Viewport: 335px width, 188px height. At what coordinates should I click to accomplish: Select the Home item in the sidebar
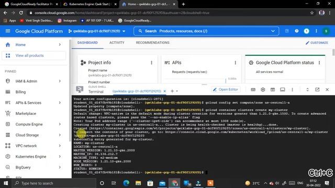tap(20, 45)
